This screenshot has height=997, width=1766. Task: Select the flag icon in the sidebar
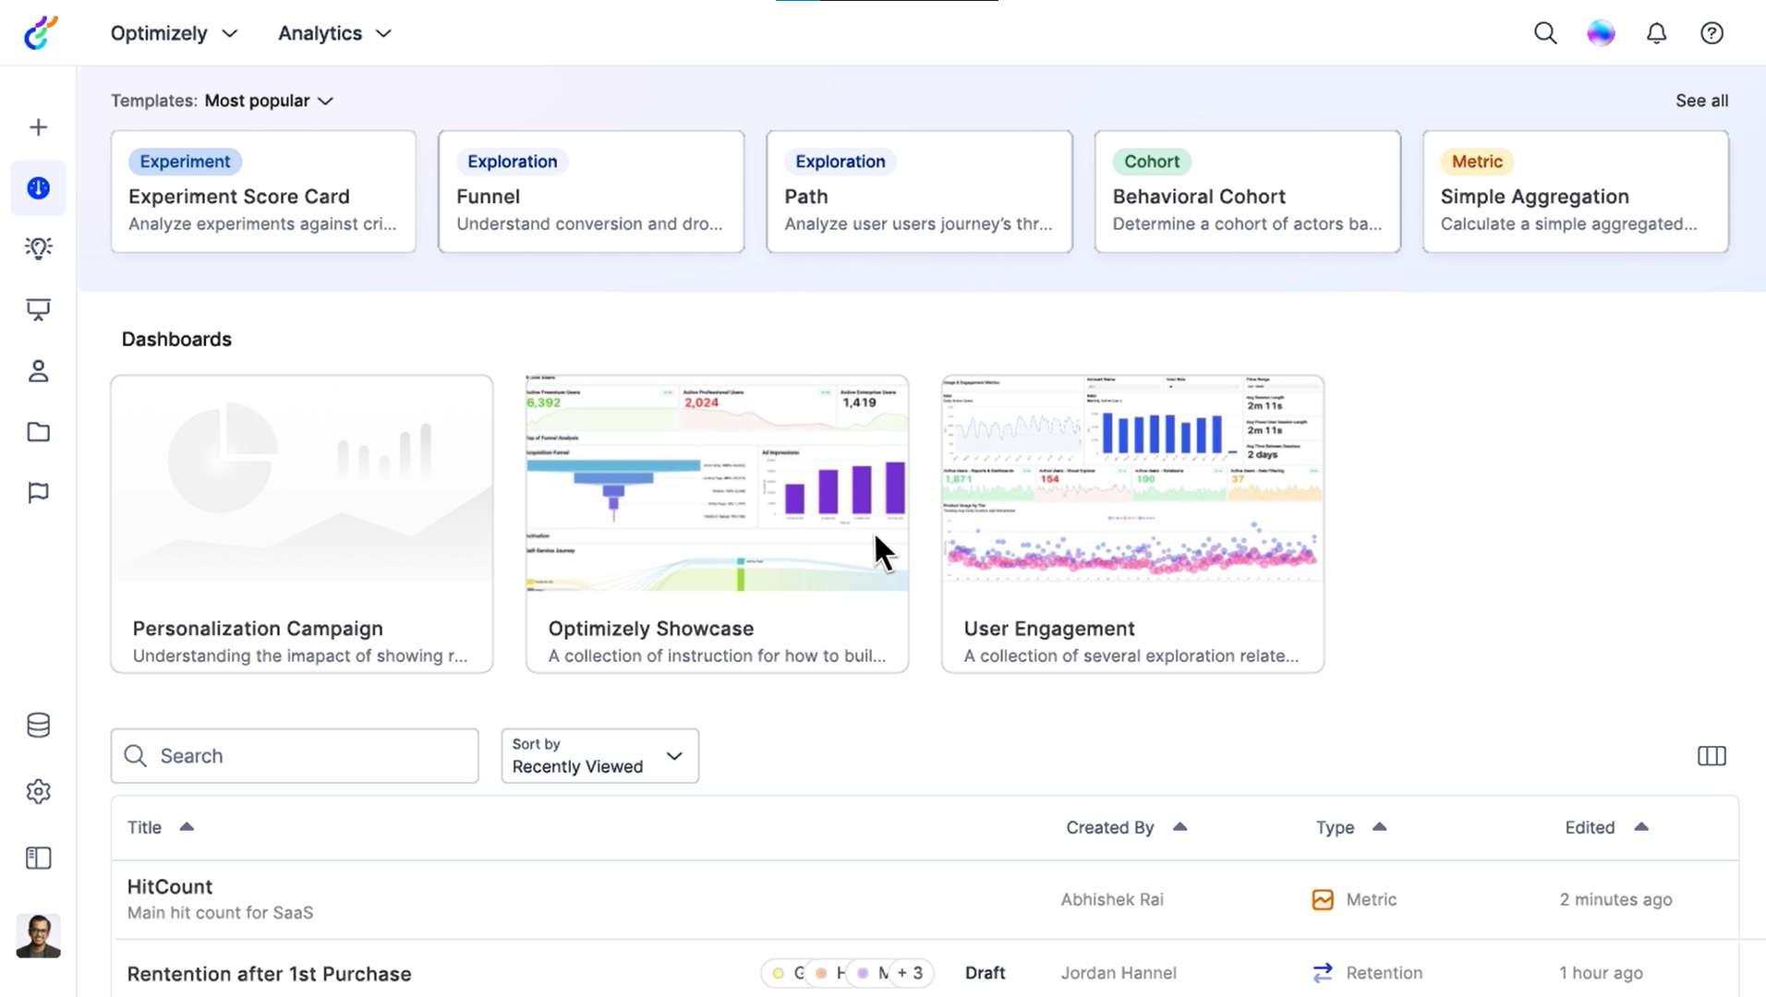[38, 492]
